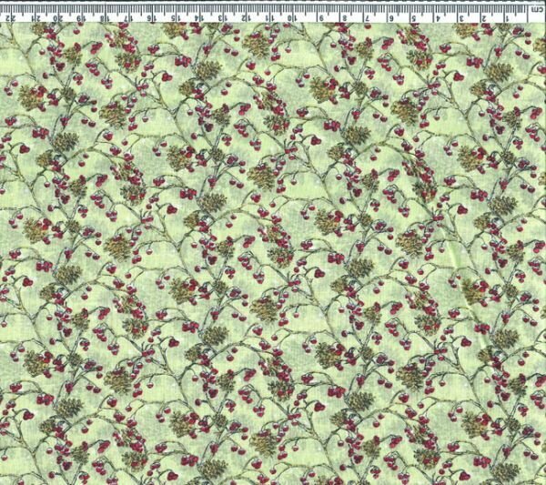Image resolution: width=546 pixels, height=485 pixels.
Task: Click the 5 cm ruler marking
Action: (415, 16)
